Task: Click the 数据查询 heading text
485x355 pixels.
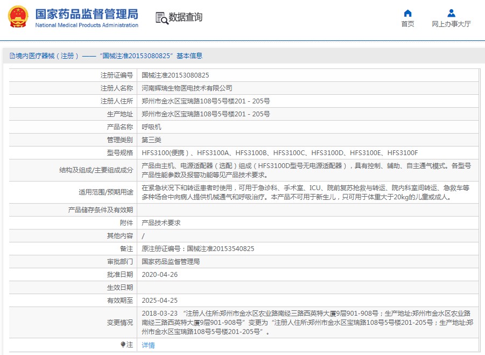Action: pos(186,17)
